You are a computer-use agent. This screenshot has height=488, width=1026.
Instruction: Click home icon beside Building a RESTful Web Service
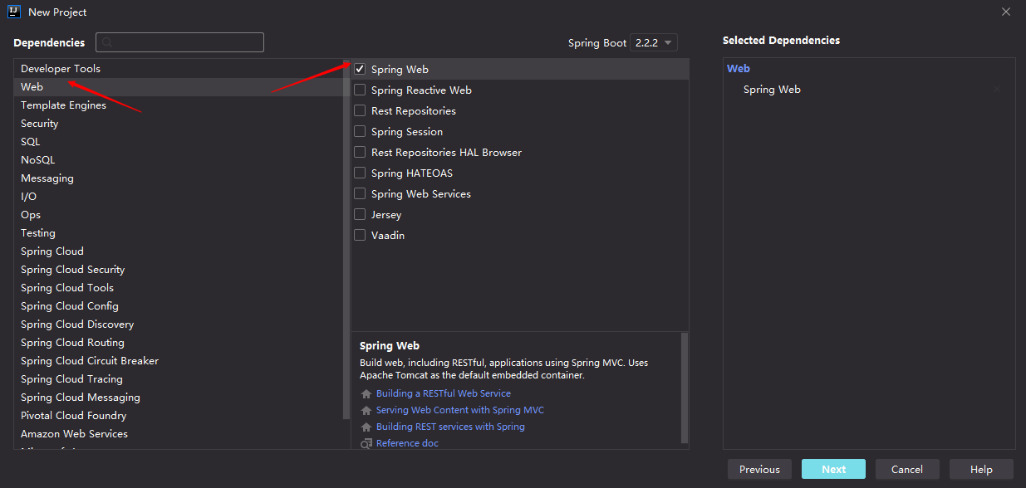click(366, 394)
